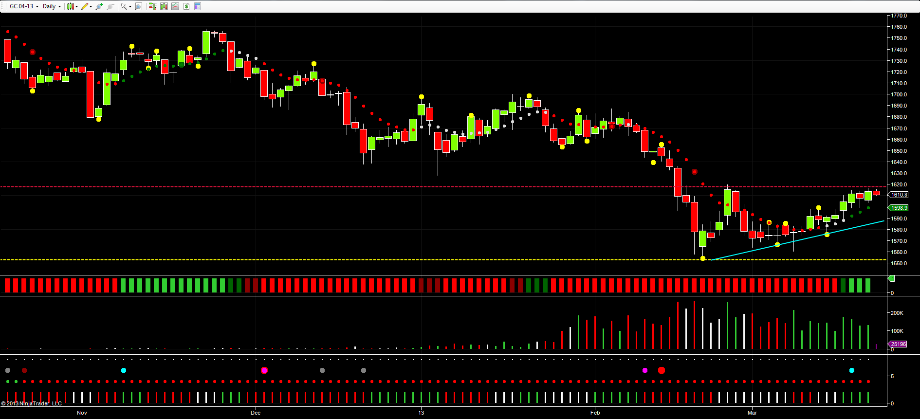Click the 100K volume axis label
This screenshot has height=419, width=920.
tap(897, 331)
